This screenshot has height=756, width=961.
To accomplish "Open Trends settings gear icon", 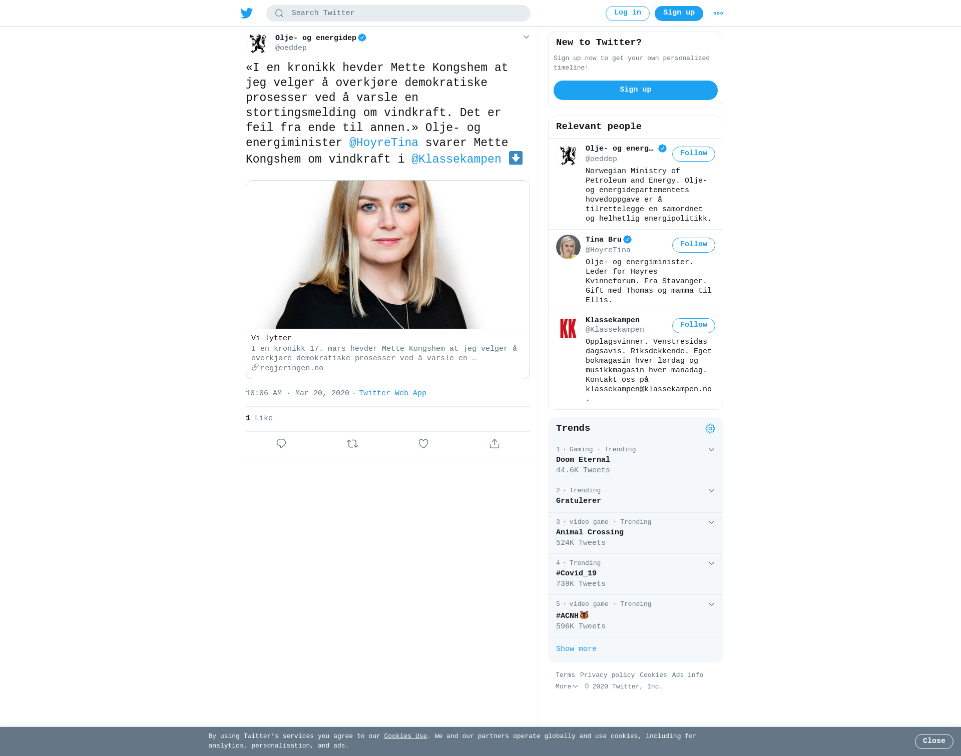I will [710, 429].
